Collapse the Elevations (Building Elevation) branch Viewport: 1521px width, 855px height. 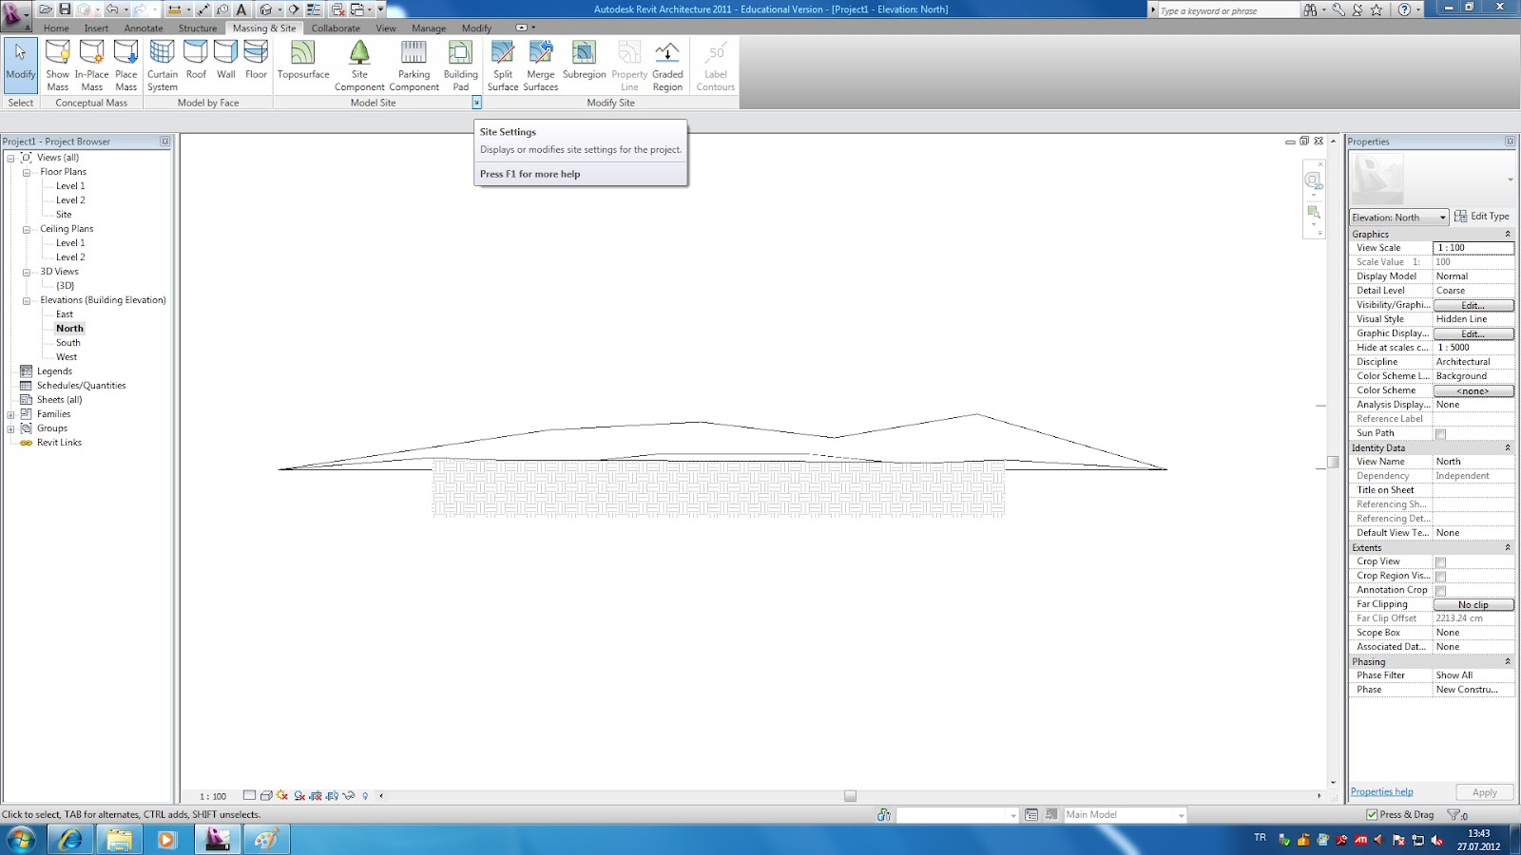[x=27, y=300]
